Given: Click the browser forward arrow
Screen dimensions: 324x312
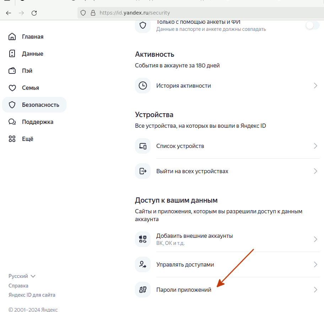Looking at the screenshot, I should coord(21,13).
